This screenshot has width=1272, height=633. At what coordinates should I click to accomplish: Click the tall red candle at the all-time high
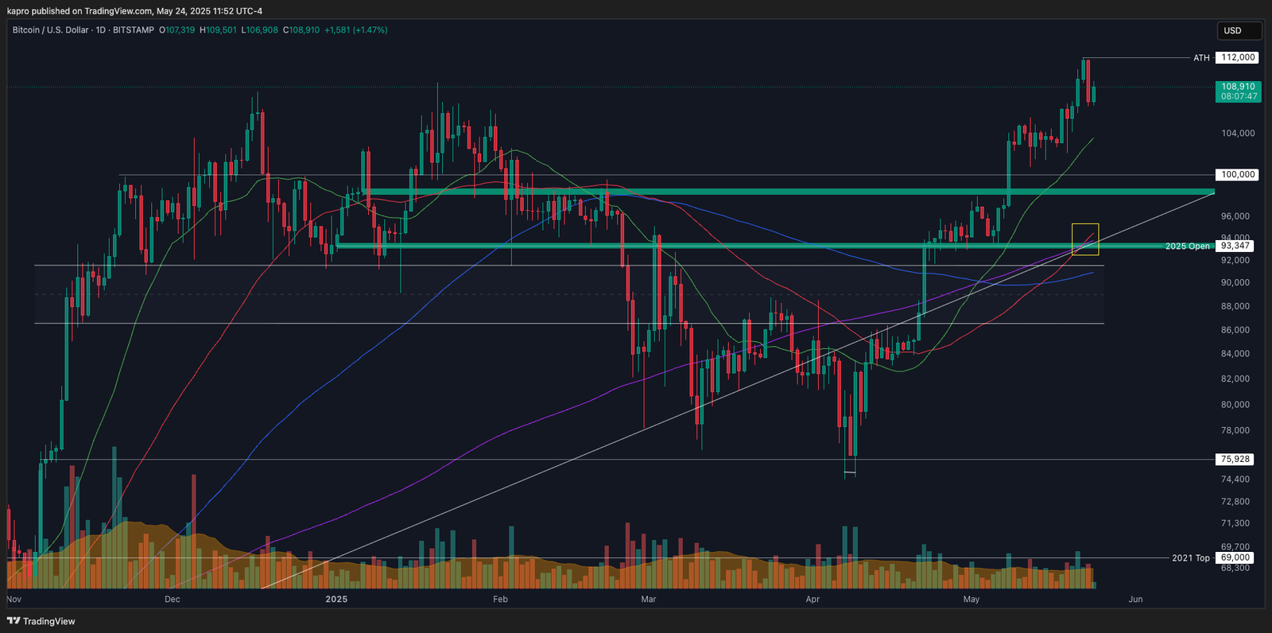point(1087,80)
